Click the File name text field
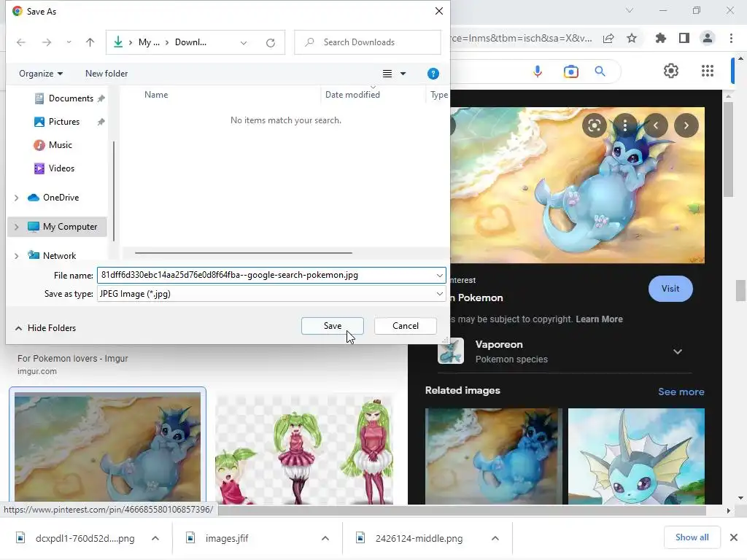This screenshot has width=747, height=560. [266, 275]
